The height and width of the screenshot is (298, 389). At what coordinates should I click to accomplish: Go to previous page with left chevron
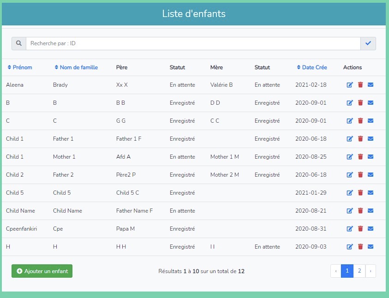336,271
